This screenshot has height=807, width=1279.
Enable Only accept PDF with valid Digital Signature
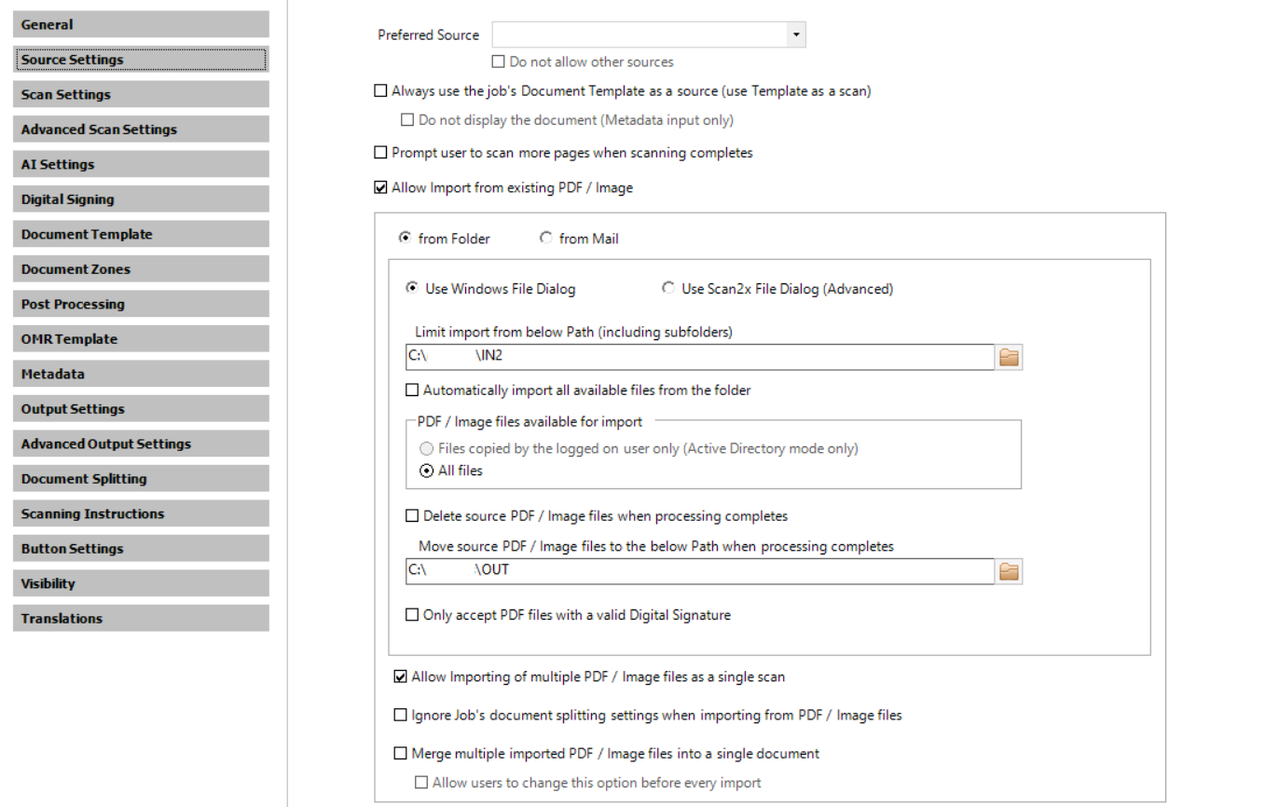(412, 615)
